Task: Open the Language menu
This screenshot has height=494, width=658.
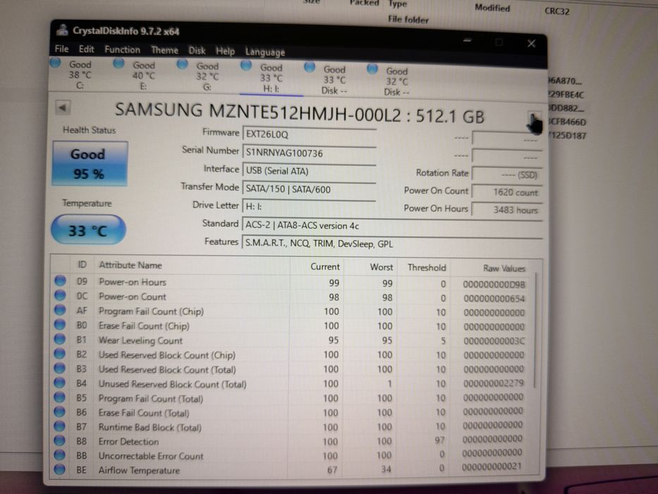Action: (264, 52)
